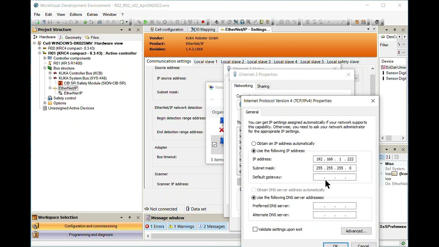Expand the KUKA Controller Bus (KCB) node
Screen dimensions: 439x247
tap(50, 73)
